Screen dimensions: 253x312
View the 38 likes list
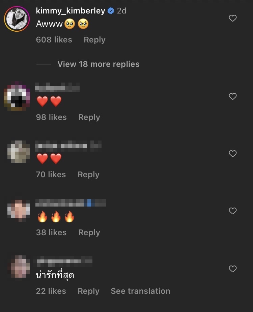51,232
